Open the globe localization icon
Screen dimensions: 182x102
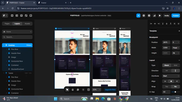coord(144,15)
